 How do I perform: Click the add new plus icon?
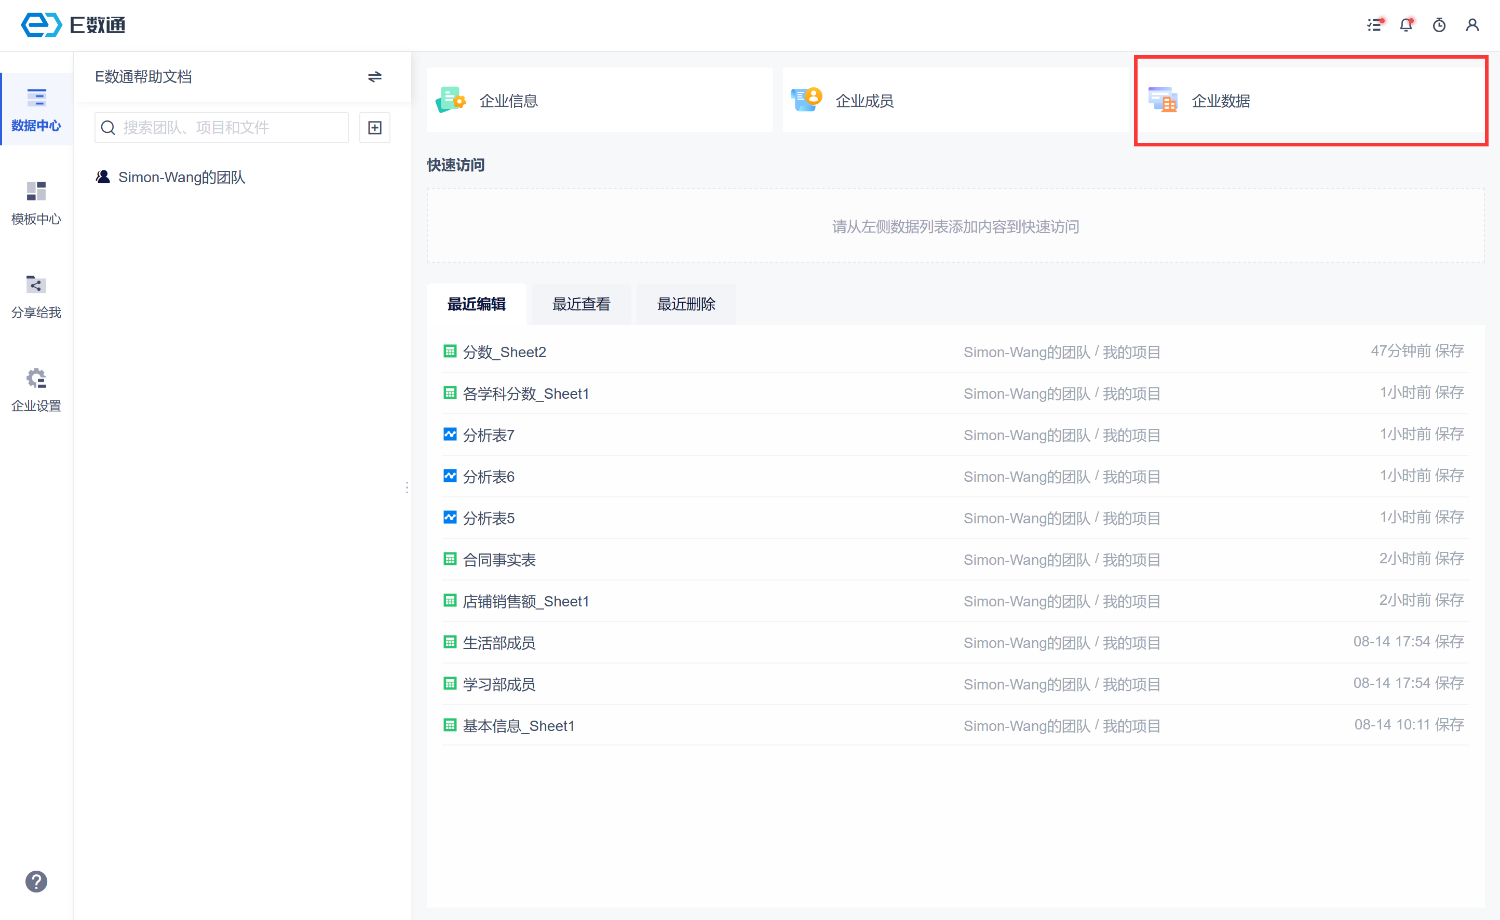coord(374,127)
